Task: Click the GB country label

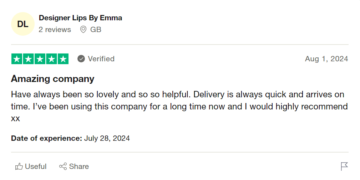Action: [96, 30]
